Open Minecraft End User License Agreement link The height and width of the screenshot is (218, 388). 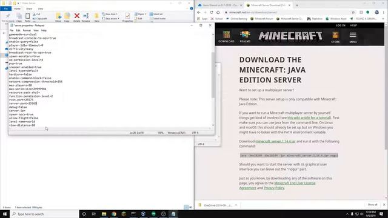[x=277, y=185]
